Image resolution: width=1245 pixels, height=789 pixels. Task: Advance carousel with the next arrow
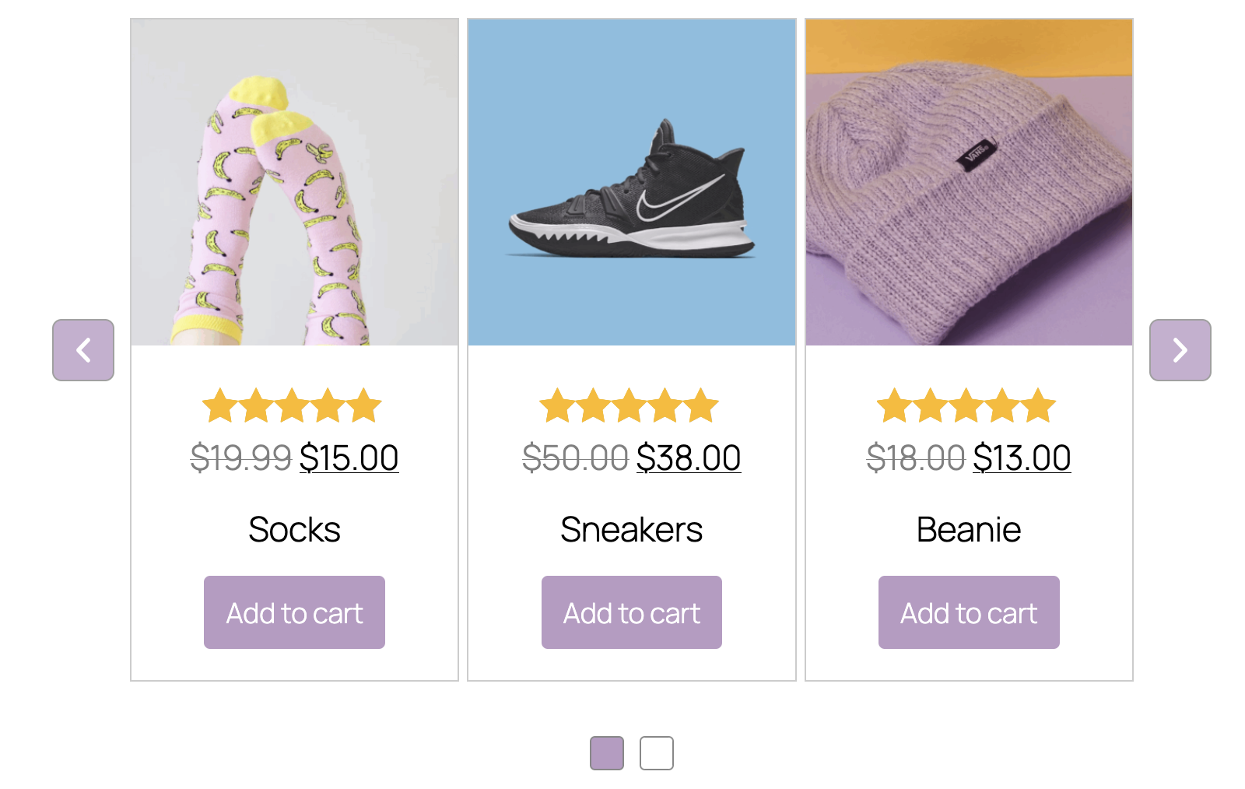[x=1180, y=350]
